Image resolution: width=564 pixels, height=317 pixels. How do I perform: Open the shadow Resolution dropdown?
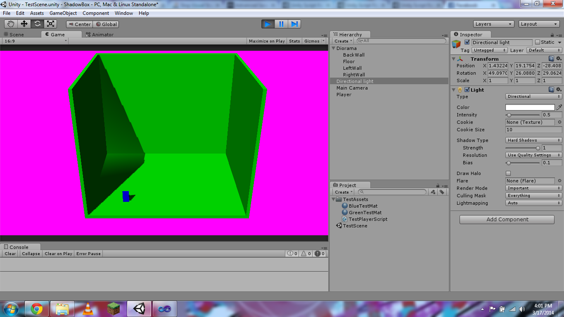click(534, 155)
